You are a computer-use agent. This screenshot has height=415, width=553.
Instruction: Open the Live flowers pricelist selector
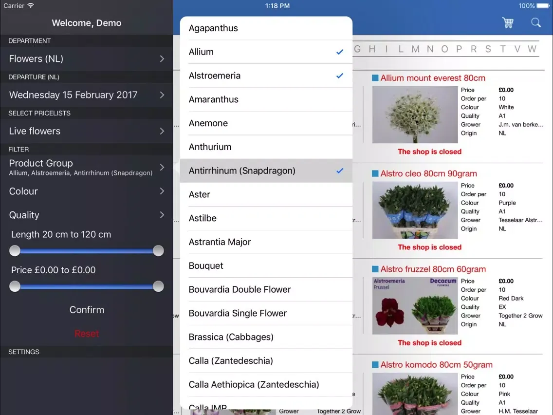[x=87, y=131]
